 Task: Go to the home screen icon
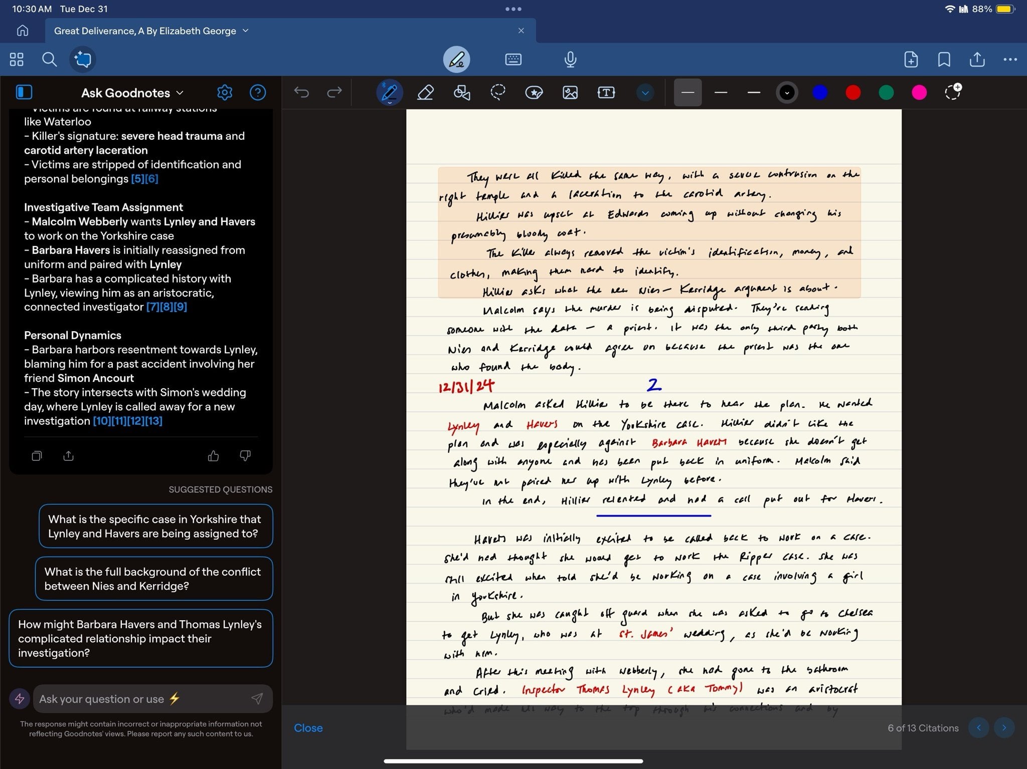click(x=23, y=31)
